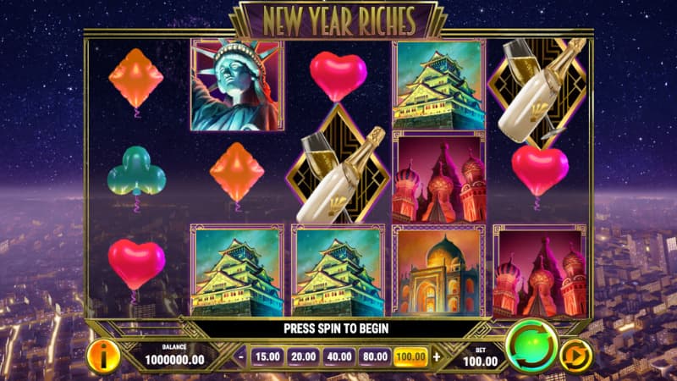
Task: Click the Statue of Liberty symbol
Action: [x=237, y=86]
